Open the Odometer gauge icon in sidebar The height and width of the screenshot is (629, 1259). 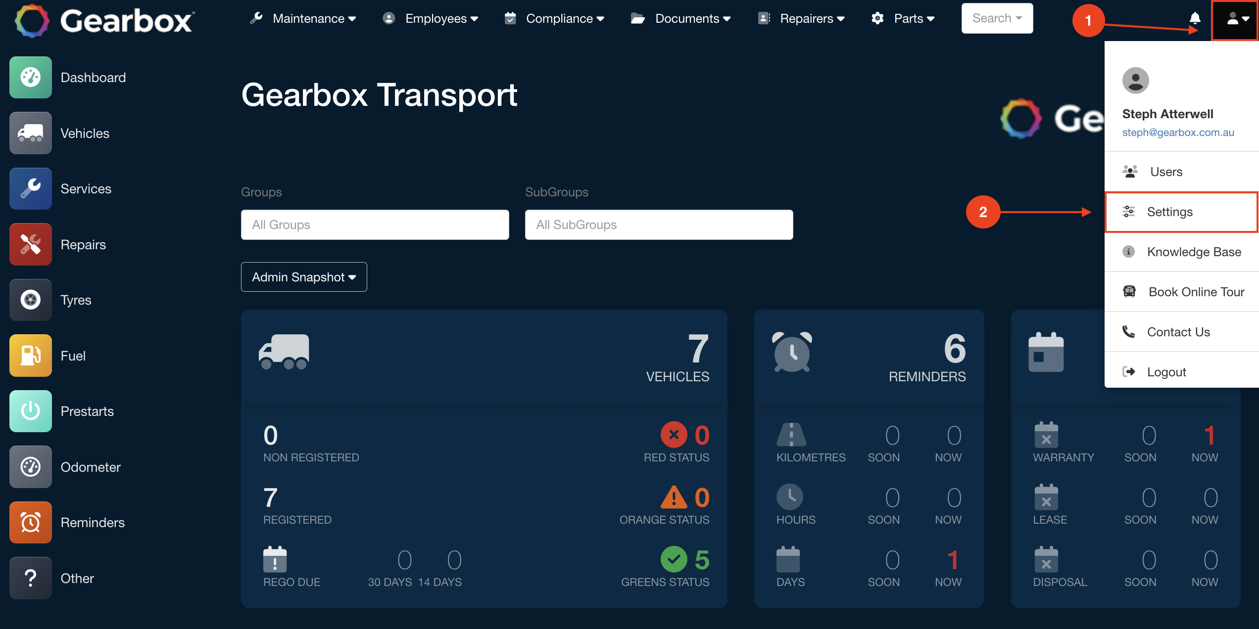coord(31,467)
